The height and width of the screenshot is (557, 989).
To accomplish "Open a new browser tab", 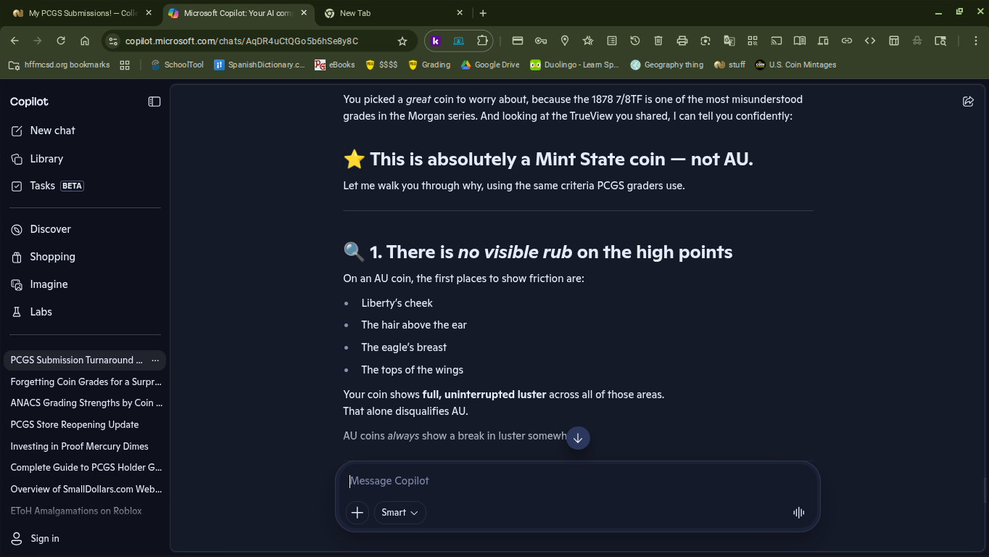I will (x=483, y=13).
